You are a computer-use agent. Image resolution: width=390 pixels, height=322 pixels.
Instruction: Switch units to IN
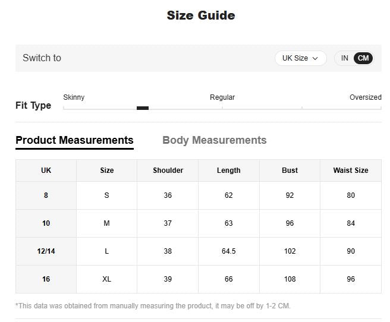click(345, 58)
